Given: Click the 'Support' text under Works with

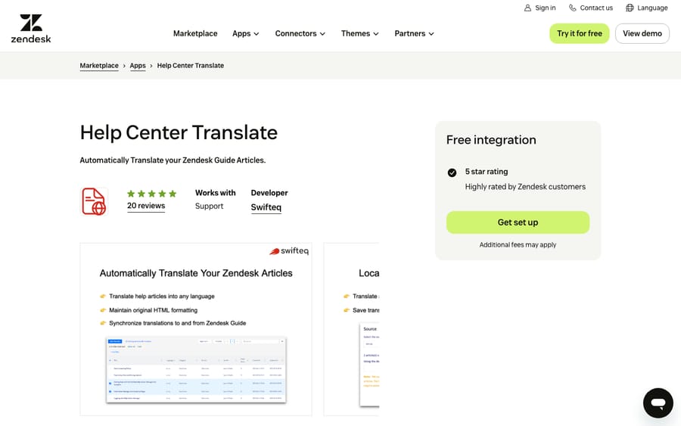Looking at the screenshot, I should click(x=209, y=207).
